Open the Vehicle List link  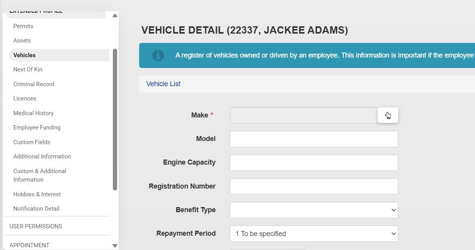click(163, 84)
